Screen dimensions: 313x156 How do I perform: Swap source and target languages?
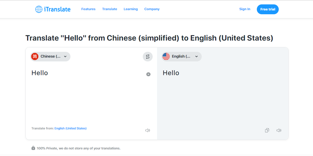148,56
